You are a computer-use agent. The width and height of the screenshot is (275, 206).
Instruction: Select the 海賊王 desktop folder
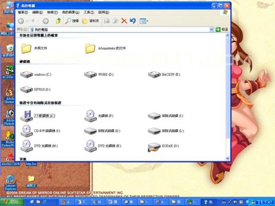[31, 181]
